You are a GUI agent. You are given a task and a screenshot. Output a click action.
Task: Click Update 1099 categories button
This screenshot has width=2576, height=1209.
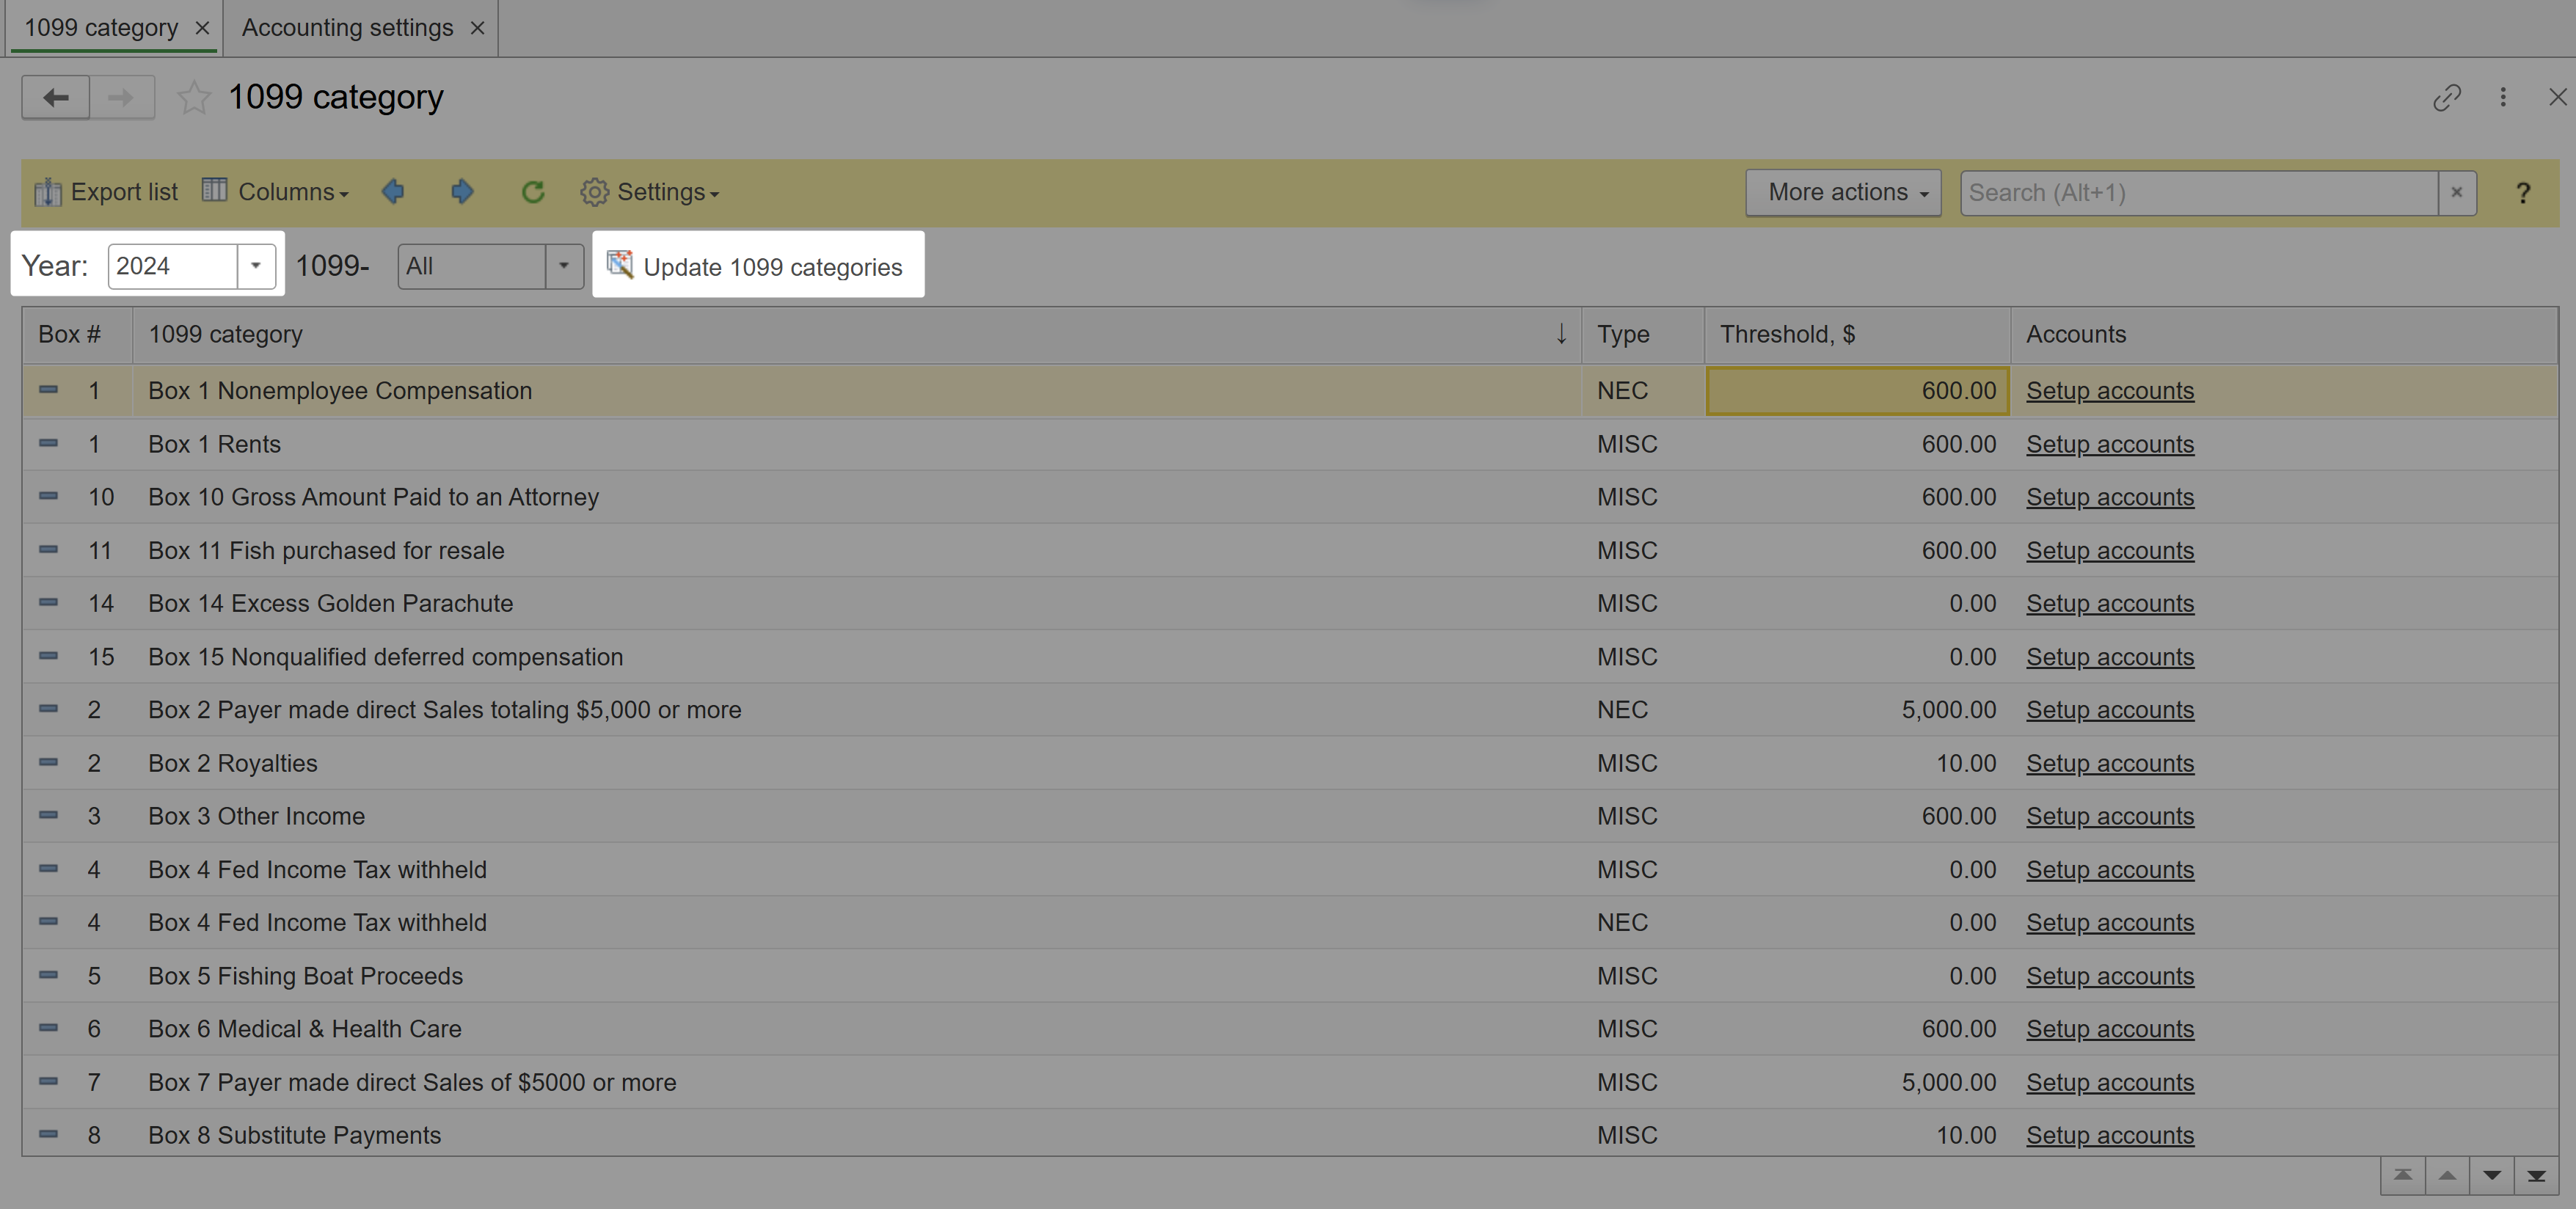coord(757,266)
